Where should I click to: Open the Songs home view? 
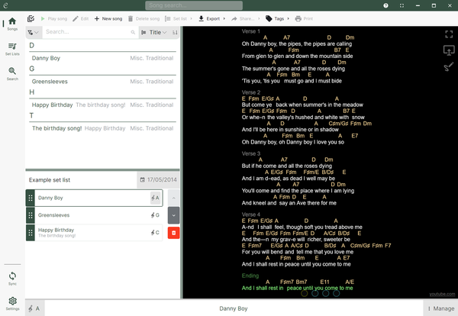12,24
